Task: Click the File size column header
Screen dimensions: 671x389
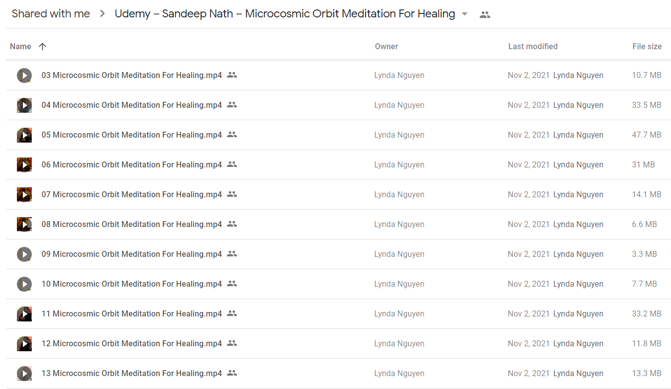Action: [x=647, y=46]
